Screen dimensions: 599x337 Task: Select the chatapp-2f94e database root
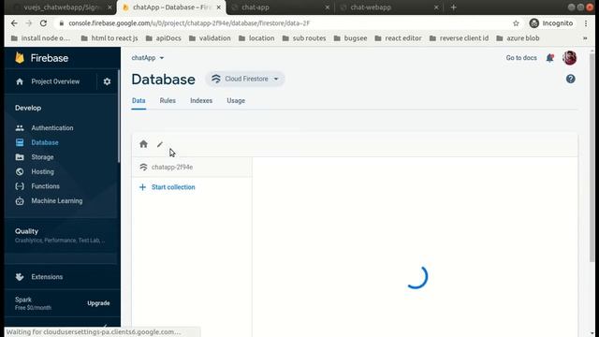coord(191,167)
